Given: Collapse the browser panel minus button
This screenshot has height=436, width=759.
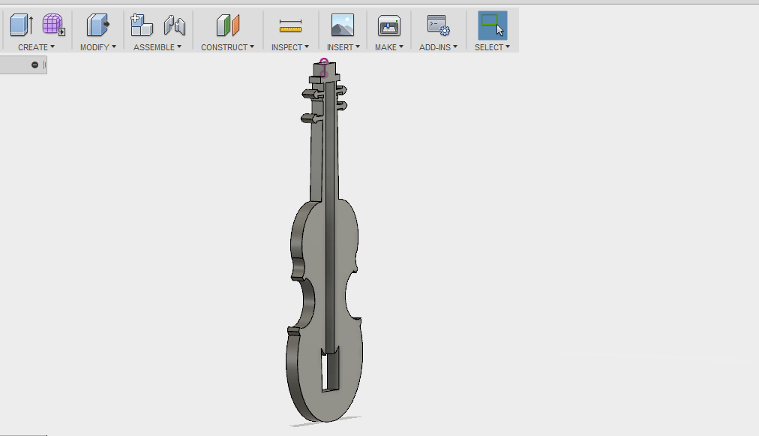Looking at the screenshot, I should point(34,65).
